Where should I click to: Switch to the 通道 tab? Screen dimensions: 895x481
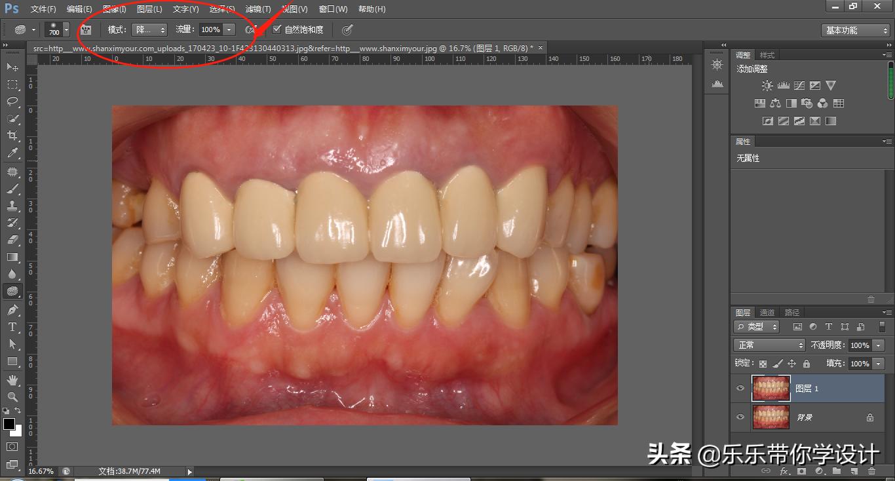coord(766,312)
